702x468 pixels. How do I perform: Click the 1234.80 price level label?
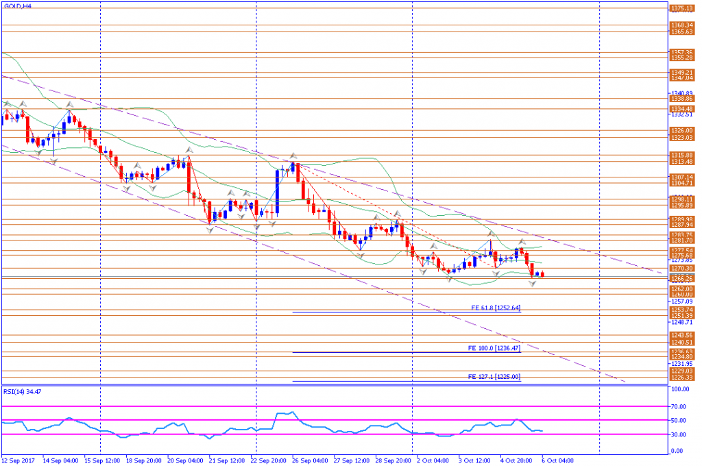[682, 356]
